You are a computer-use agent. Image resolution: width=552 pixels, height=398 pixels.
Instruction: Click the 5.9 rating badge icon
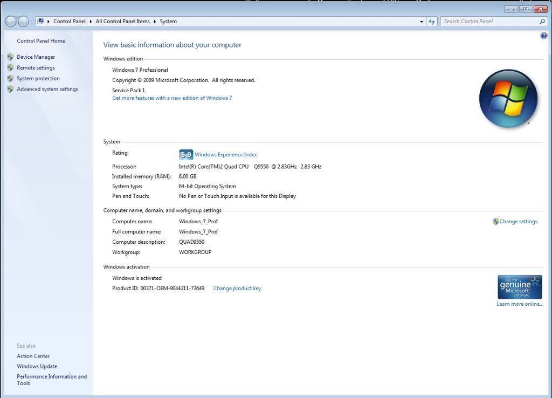tap(186, 155)
